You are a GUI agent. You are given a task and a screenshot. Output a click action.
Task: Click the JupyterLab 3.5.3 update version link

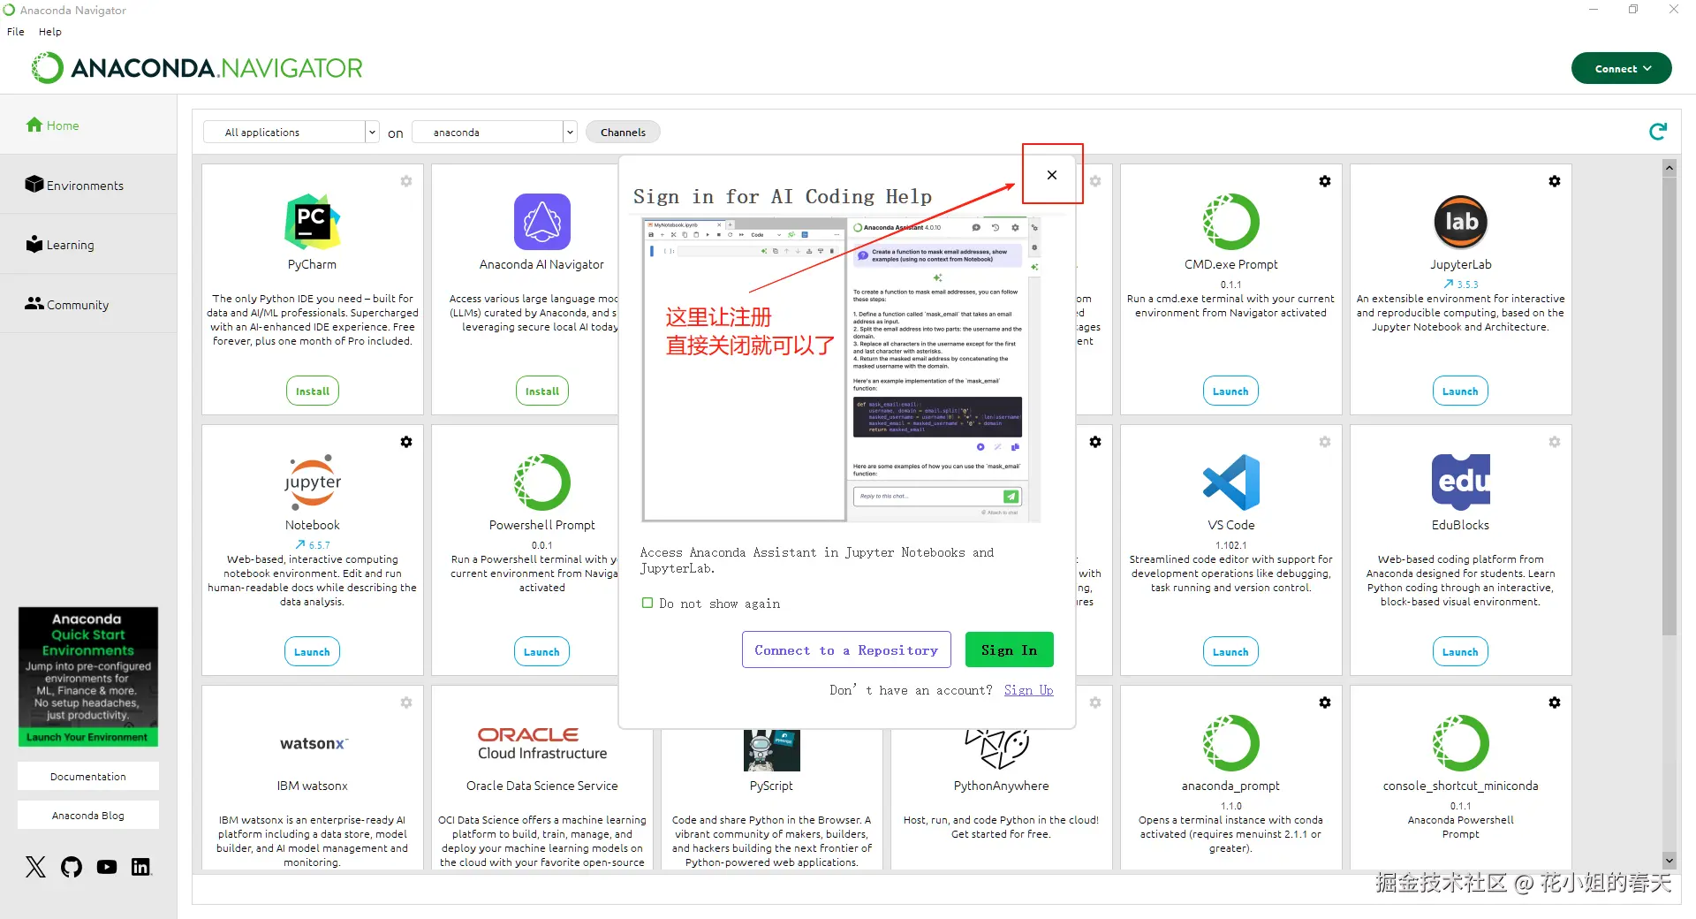[x=1461, y=285]
